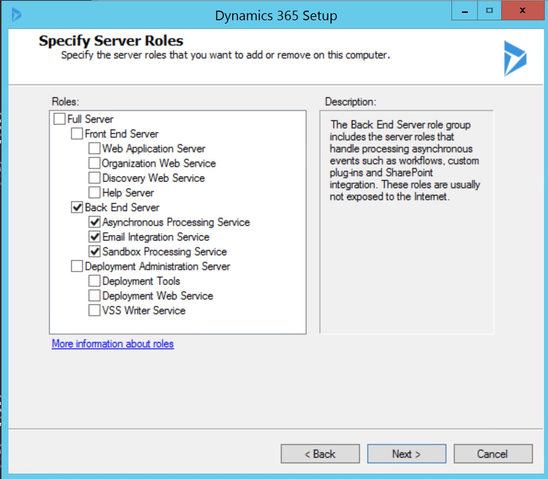
Task: Close the Dynamics 365 Setup window
Action: [523, 10]
